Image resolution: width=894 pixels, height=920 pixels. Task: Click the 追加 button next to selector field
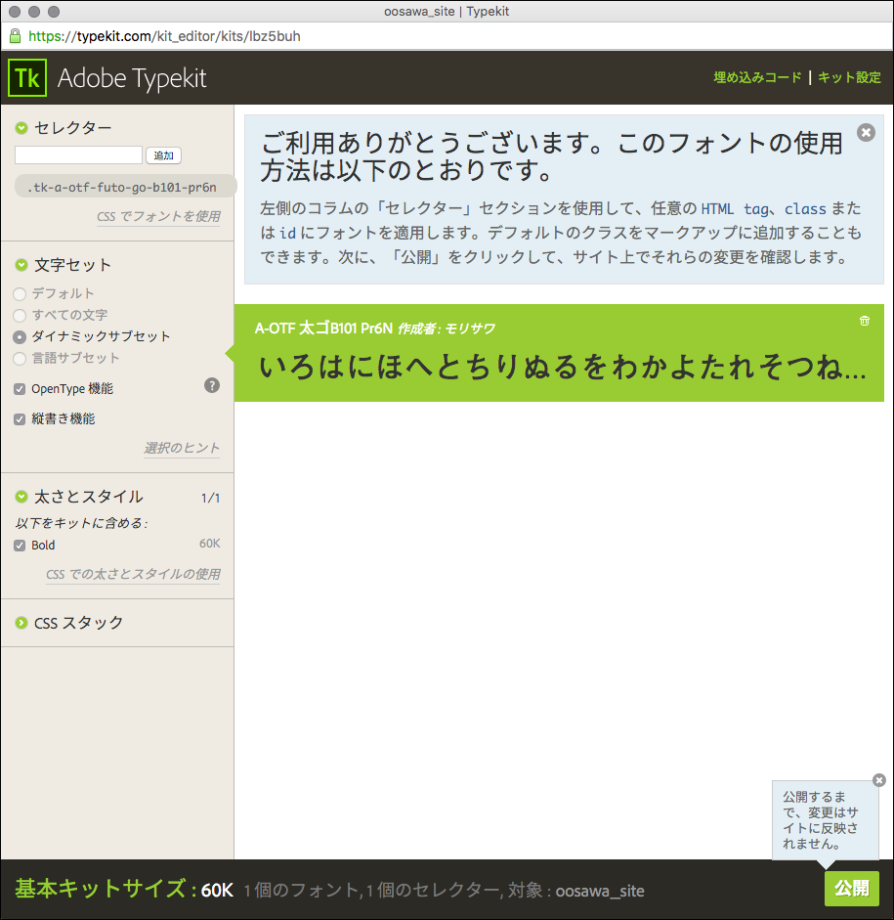pyautogui.click(x=163, y=155)
